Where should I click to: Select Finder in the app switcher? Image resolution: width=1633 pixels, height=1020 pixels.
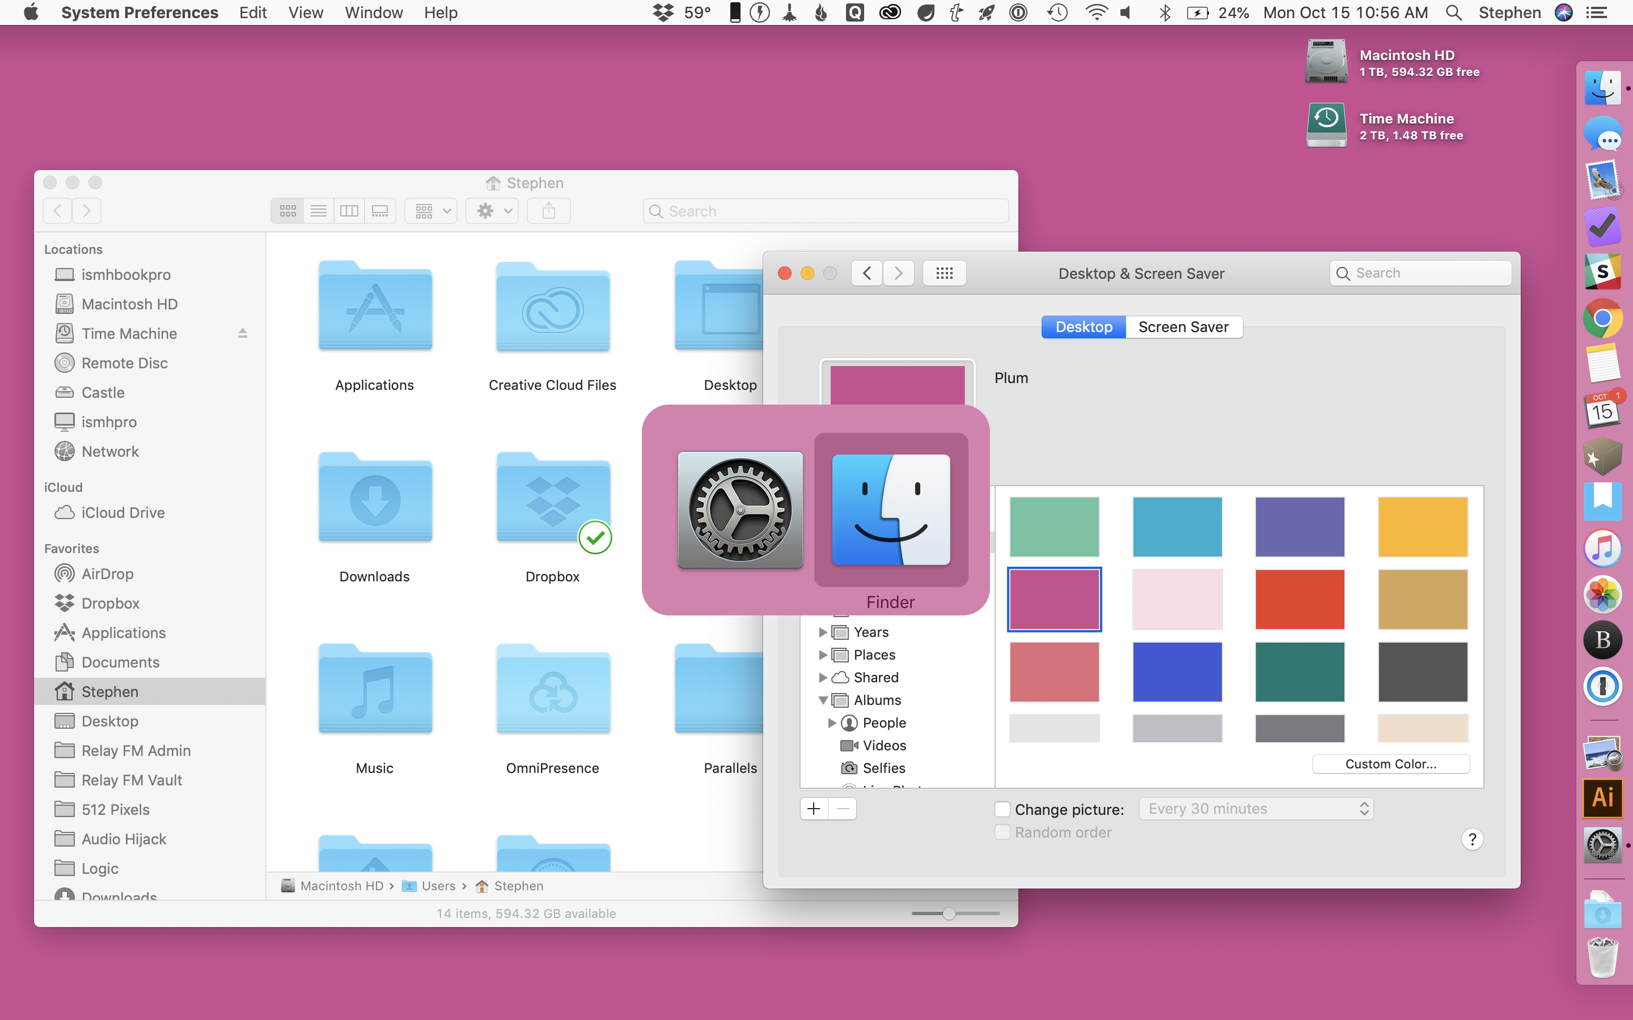click(891, 510)
